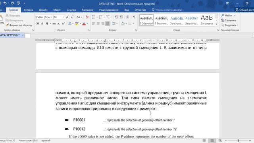Click Вырезать in clipboard group
Screen dimensions: 254x143
(x=13, y=15)
